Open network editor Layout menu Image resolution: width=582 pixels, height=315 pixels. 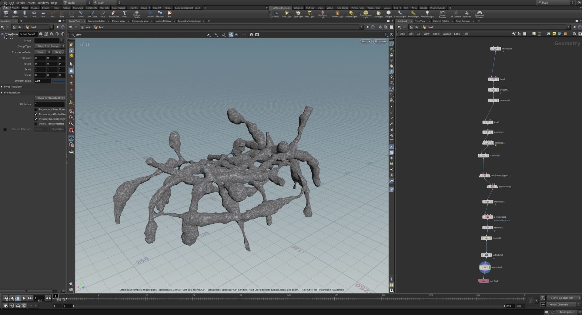click(x=447, y=34)
